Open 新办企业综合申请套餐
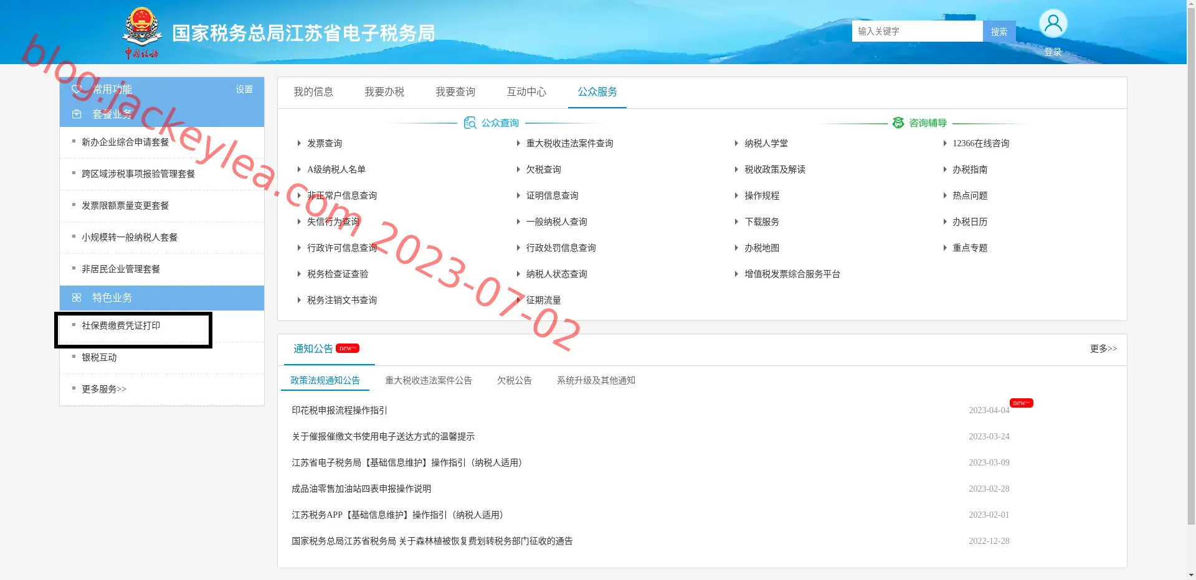The width and height of the screenshot is (1196, 580). [x=125, y=142]
